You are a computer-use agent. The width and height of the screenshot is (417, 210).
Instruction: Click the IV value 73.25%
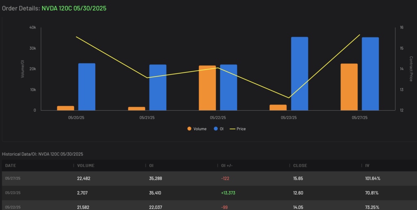click(x=372, y=207)
